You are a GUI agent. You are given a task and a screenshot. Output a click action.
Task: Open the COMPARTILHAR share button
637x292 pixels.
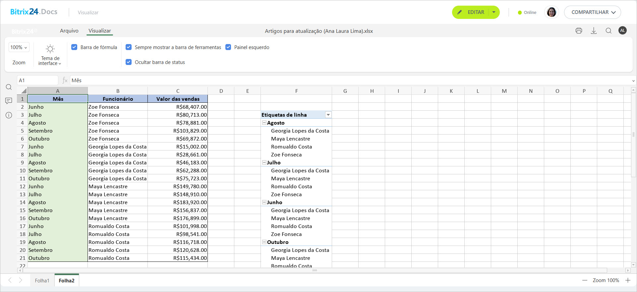tap(592, 12)
